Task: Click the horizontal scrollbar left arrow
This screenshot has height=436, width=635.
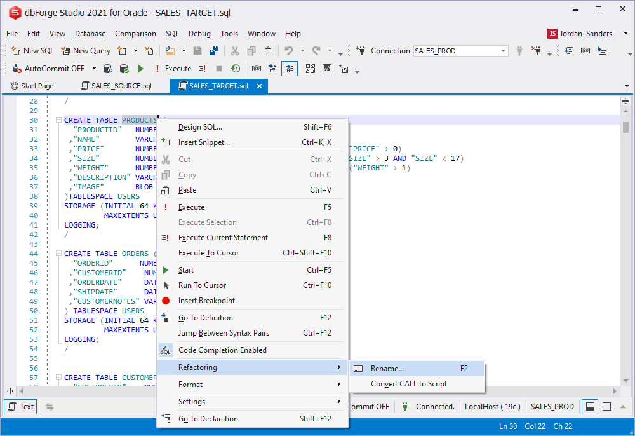Action: (x=22, y=391)
